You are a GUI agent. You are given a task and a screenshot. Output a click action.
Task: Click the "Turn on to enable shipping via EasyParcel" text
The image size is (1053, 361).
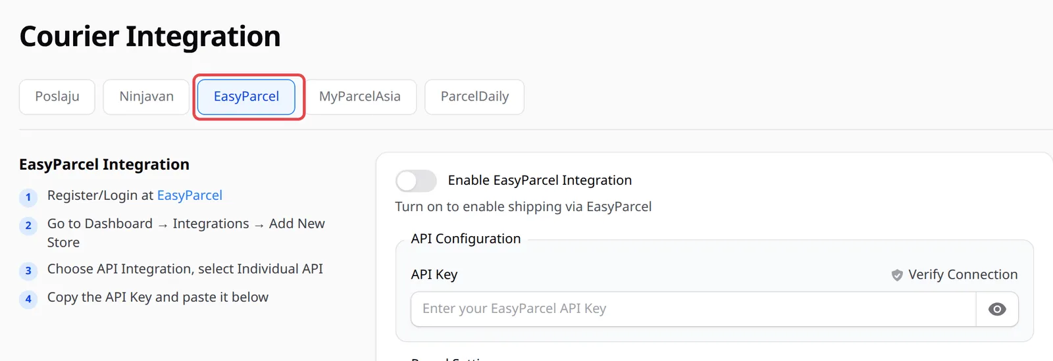(x=523, y=206)
